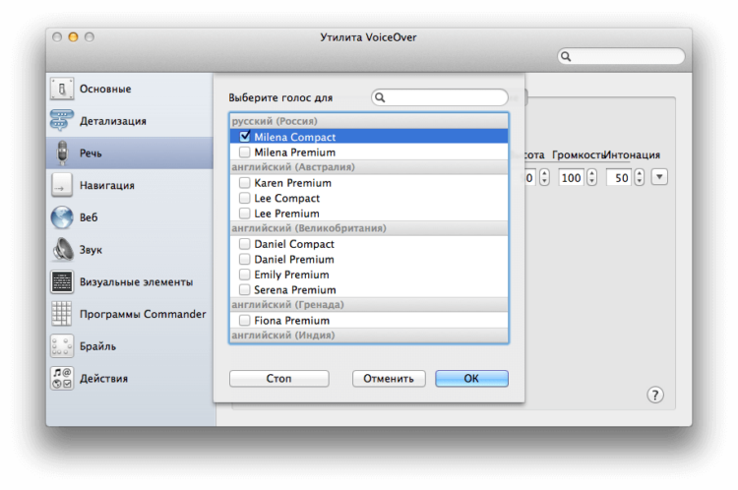Viewport: 738px width, 490px height.
Task: Check the Emily Premium voice checkbox
Action: (244, 274)
